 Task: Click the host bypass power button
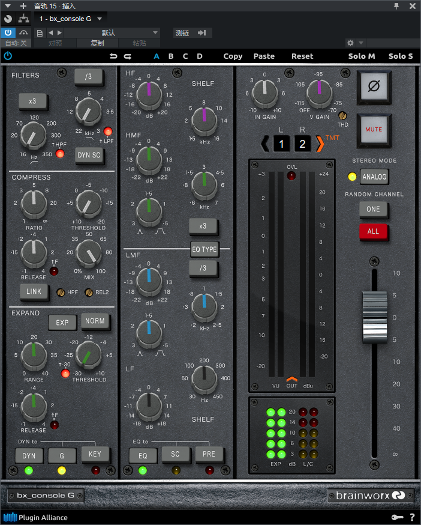pos(8,33)
